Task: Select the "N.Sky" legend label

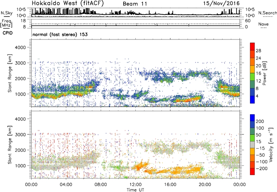Action: point(7,13)
